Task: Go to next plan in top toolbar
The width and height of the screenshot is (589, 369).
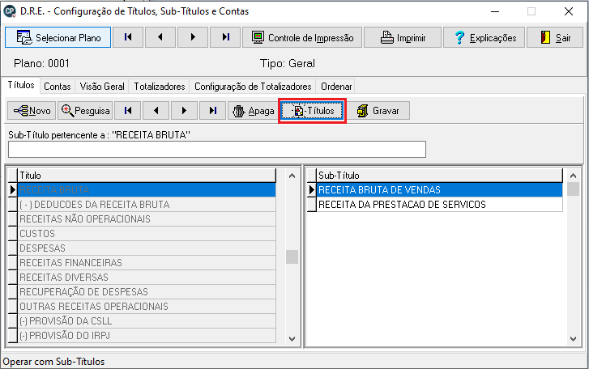Action: (x=193, y=37)
